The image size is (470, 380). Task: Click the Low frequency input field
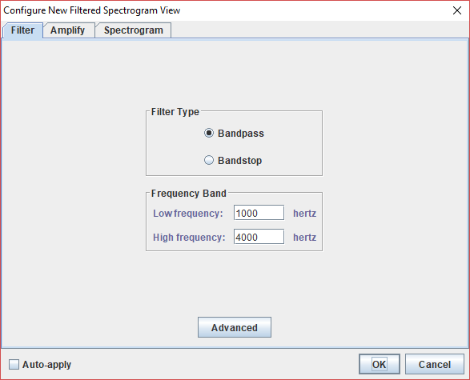tap(259, 213)
